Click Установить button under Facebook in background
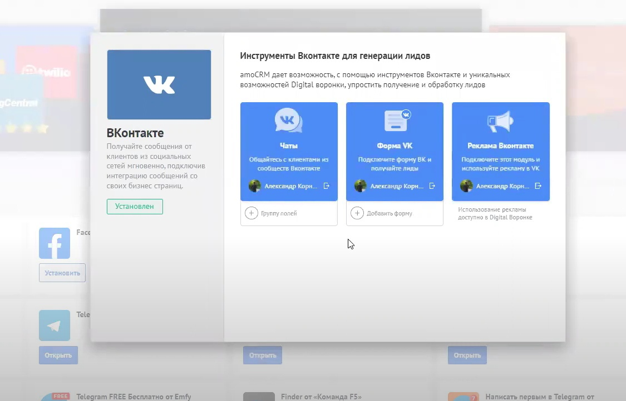The image size is (626, 401). click(62, 273)
